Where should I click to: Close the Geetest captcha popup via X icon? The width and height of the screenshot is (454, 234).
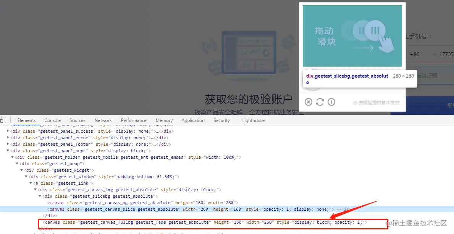pyautogui.click(x=309, y=102)
